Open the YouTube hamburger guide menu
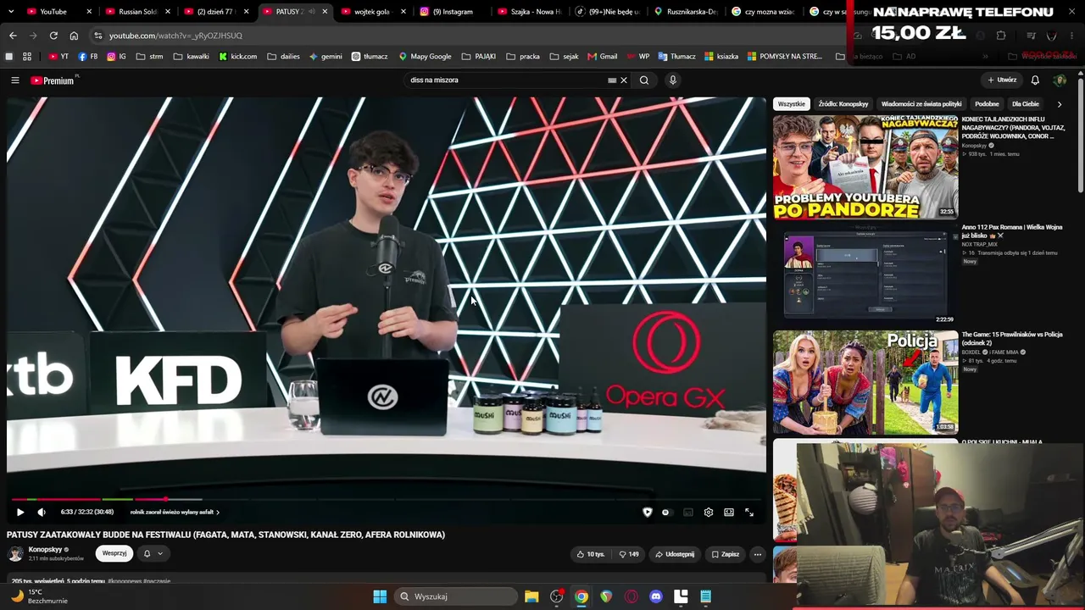The width and height of the screenshot is (1085, 610). coord(15,80)
